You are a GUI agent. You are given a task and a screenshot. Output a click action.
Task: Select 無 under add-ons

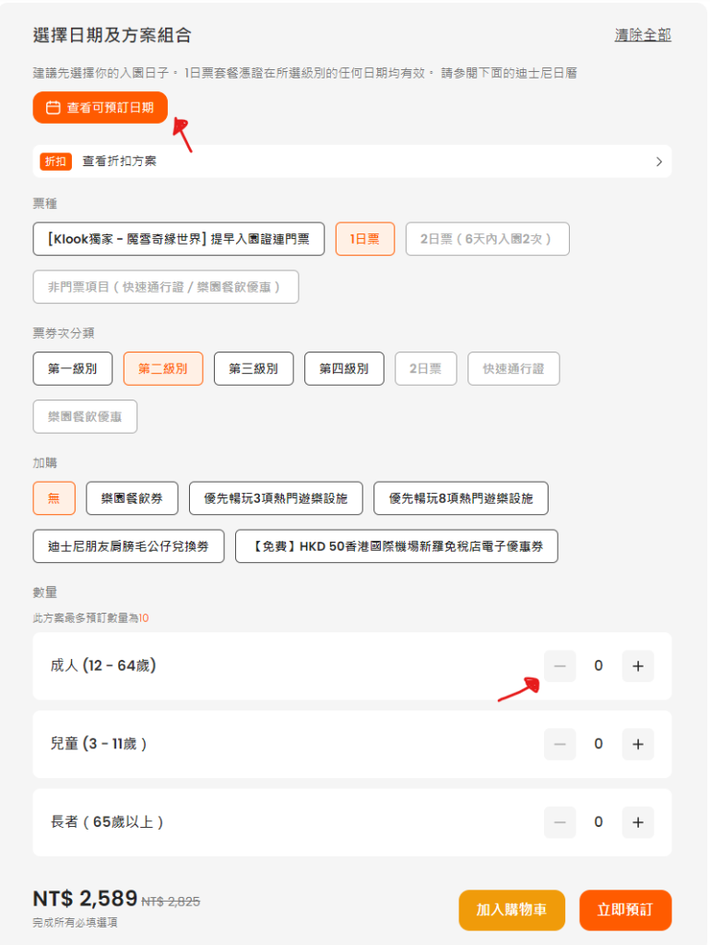[54, 497]
